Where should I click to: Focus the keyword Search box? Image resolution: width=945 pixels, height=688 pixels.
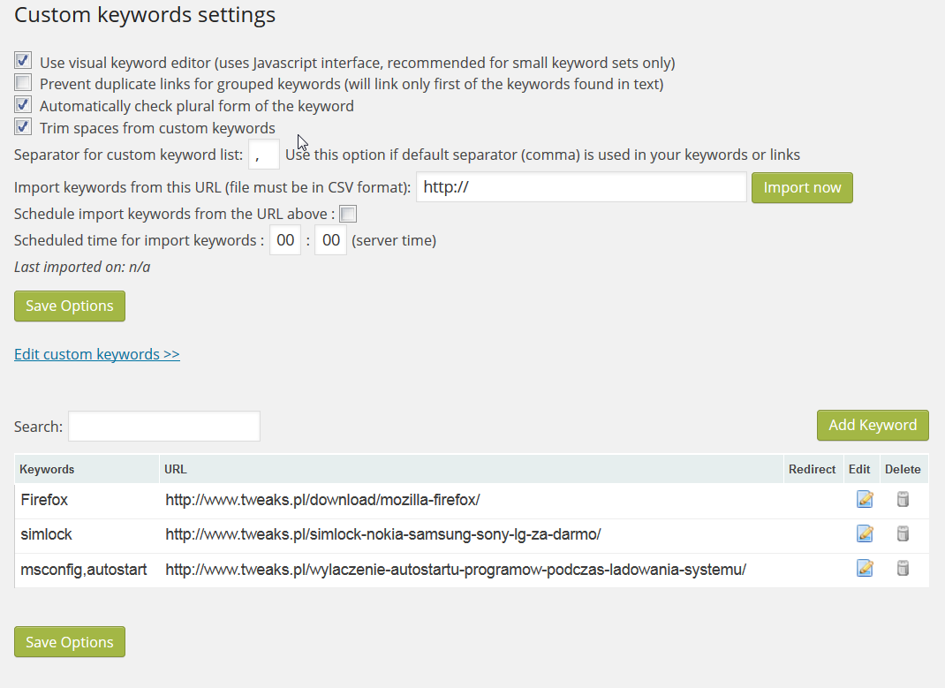click(164, 426)
